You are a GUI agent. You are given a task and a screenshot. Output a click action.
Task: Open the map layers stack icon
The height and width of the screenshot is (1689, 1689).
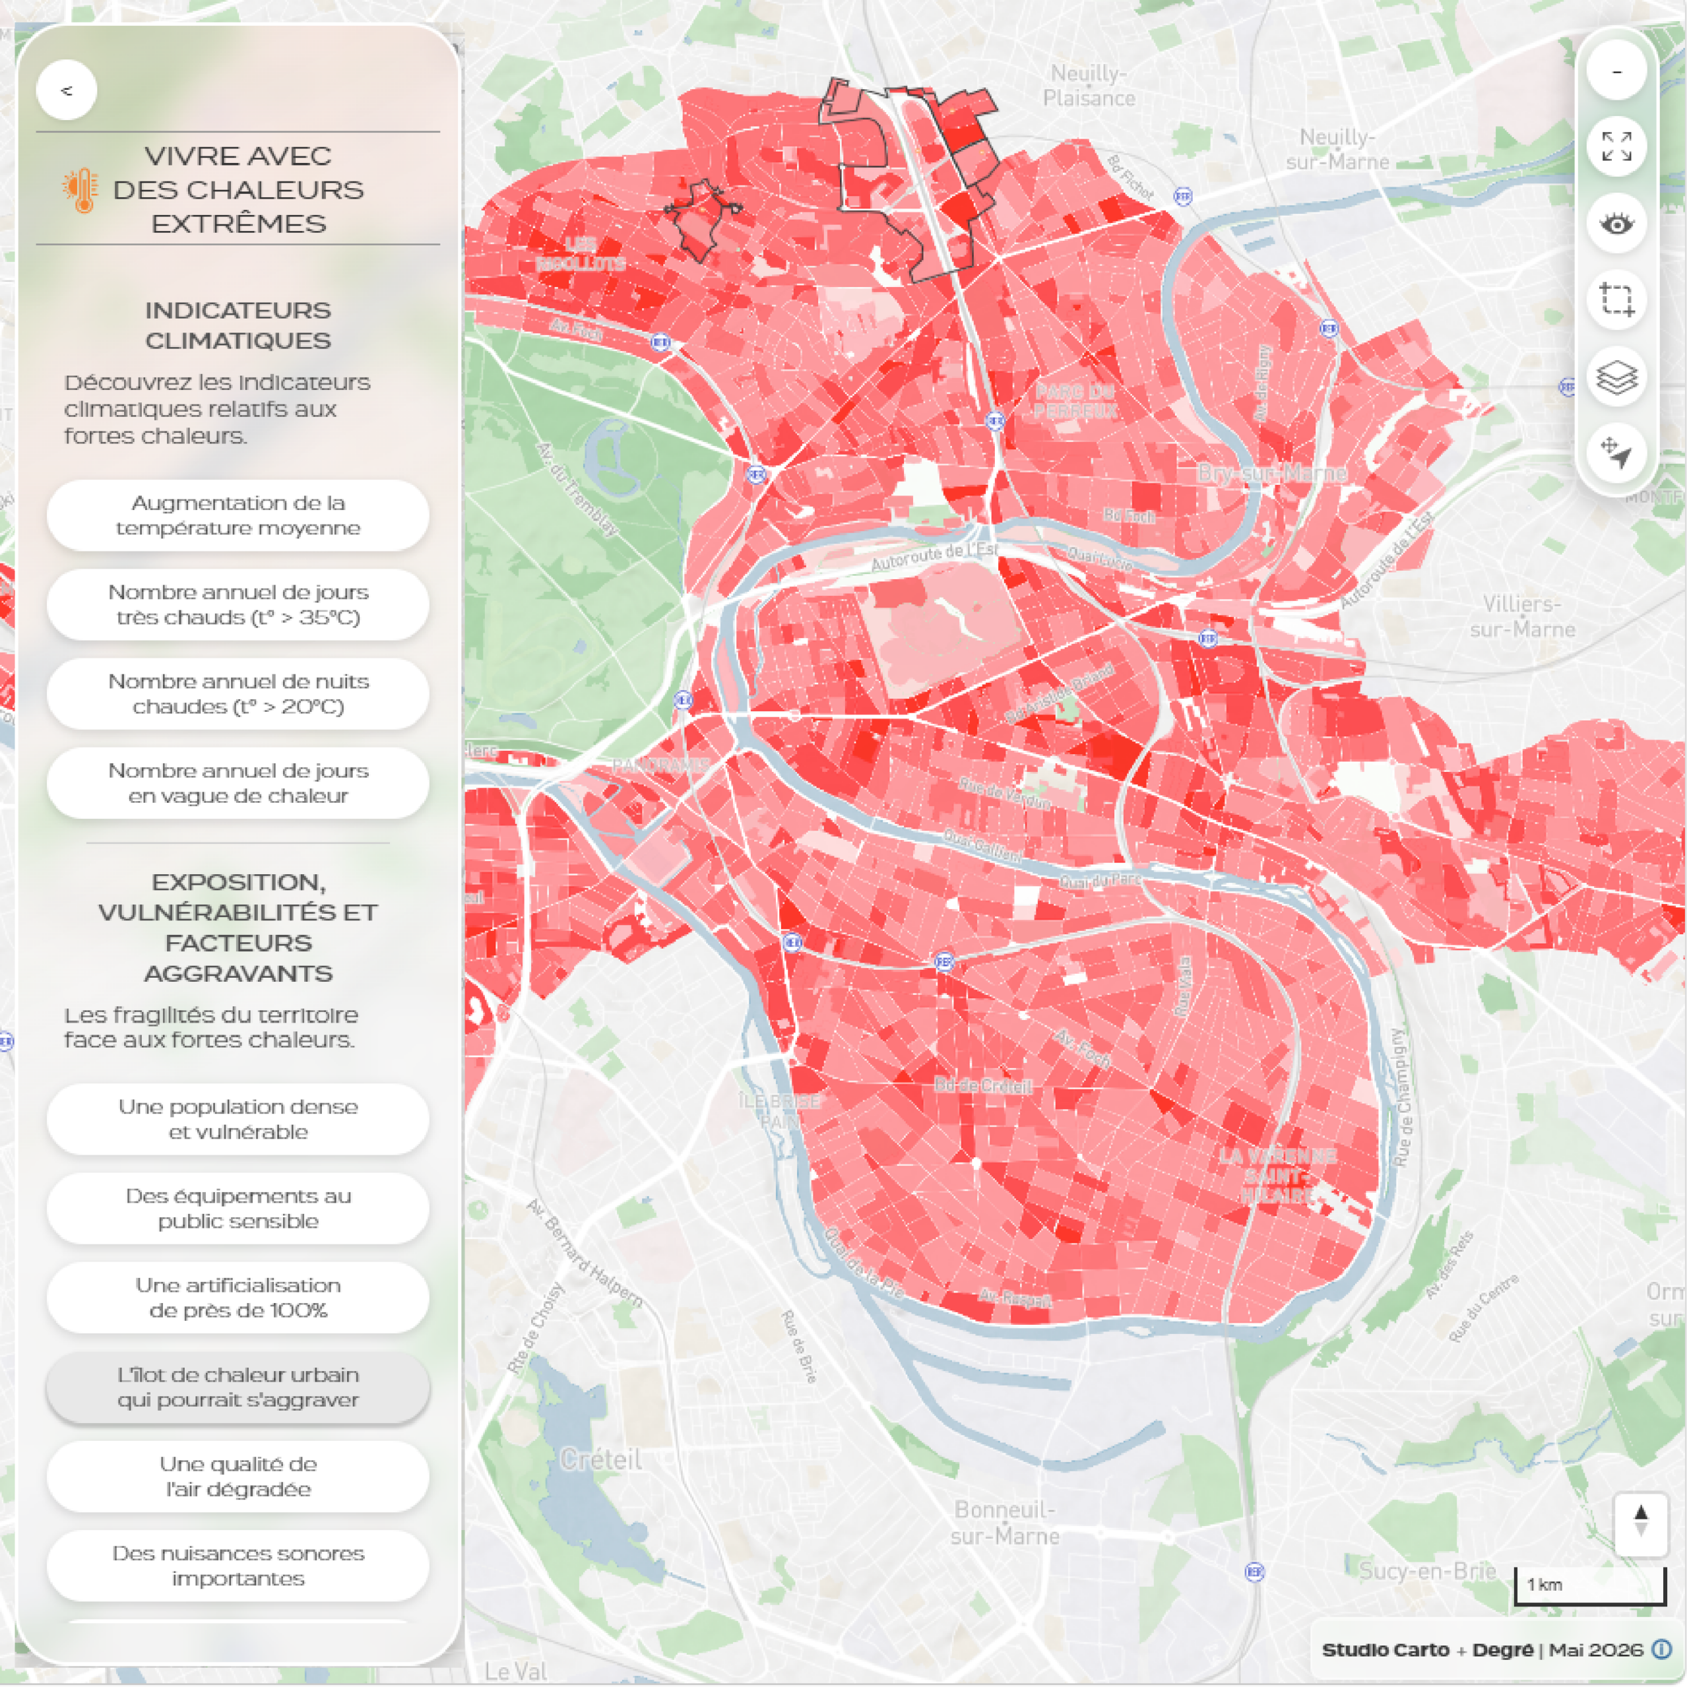(x=1616, y=377)
